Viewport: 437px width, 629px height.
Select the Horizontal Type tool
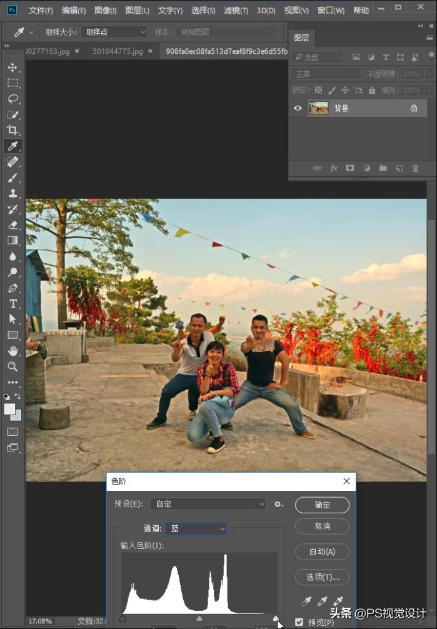pyautogui.click(x=13, y=303)
